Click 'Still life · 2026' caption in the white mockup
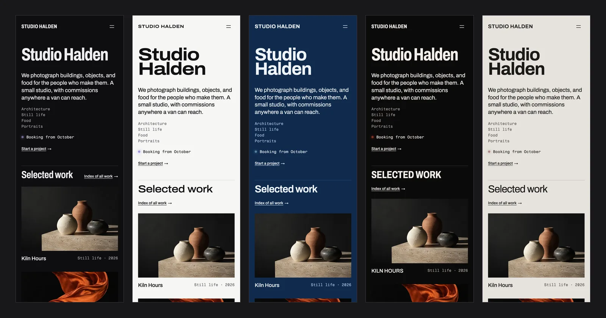Screen dimensions: 606x318 point(214,285)
